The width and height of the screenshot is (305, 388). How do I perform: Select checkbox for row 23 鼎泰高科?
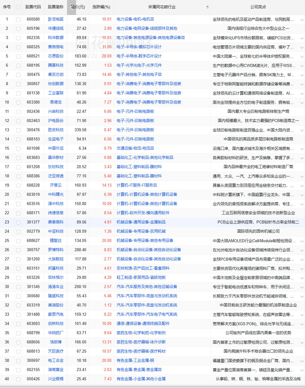point(18,222)
